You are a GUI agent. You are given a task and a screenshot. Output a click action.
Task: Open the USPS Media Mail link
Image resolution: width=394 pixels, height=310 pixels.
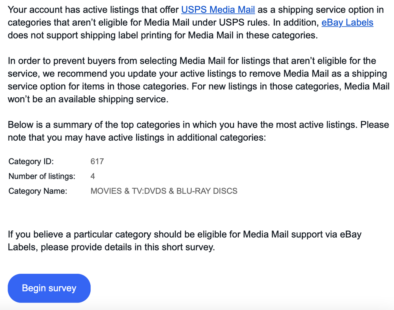pos(218,9)
